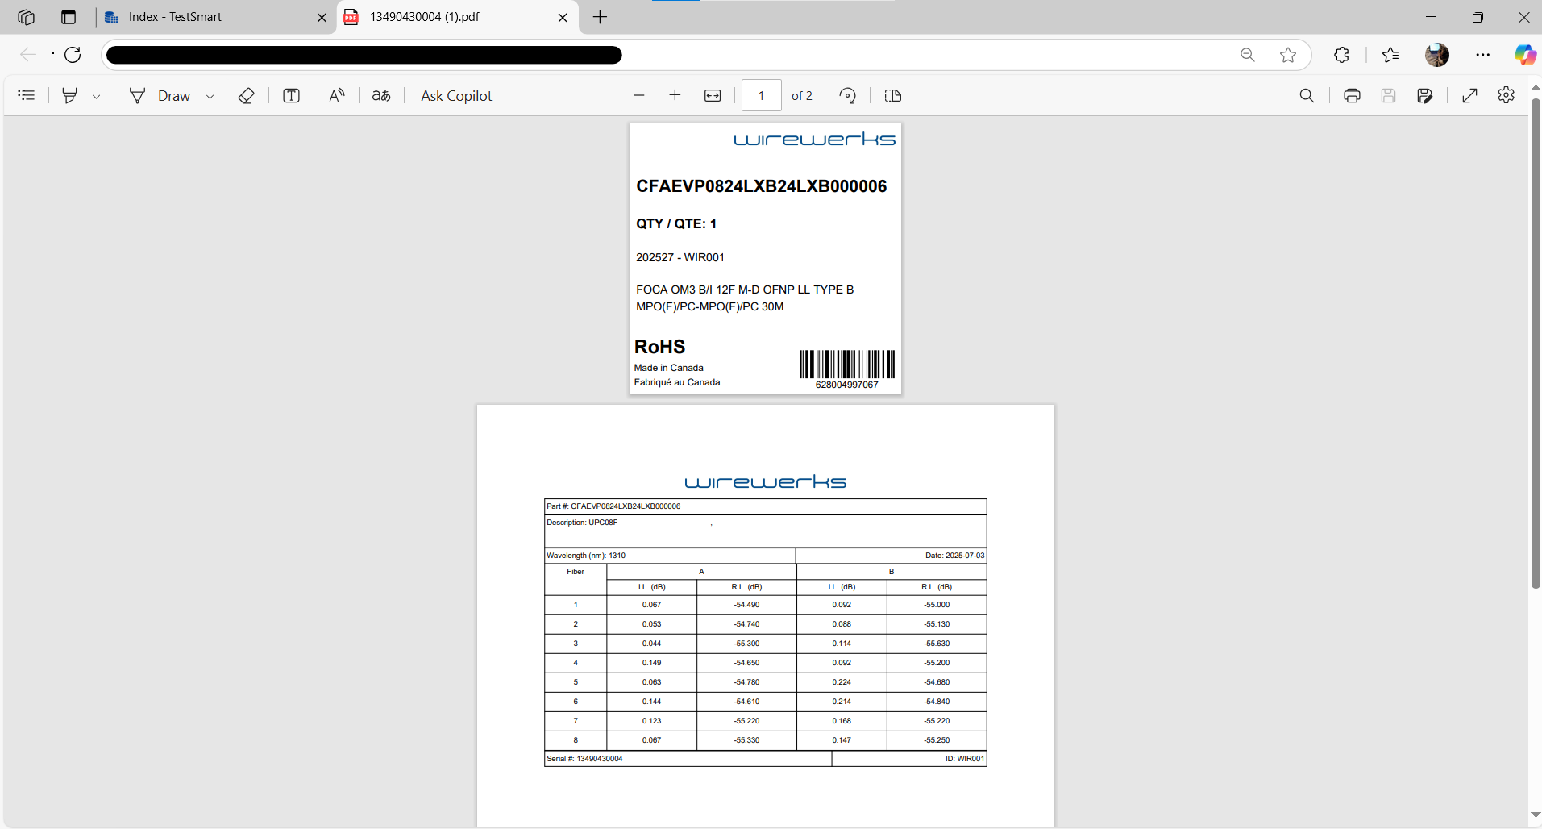Open PDF viewer settings
Image resolution: width=1542 pixels, height=829 pixels.
point(1507,95)
